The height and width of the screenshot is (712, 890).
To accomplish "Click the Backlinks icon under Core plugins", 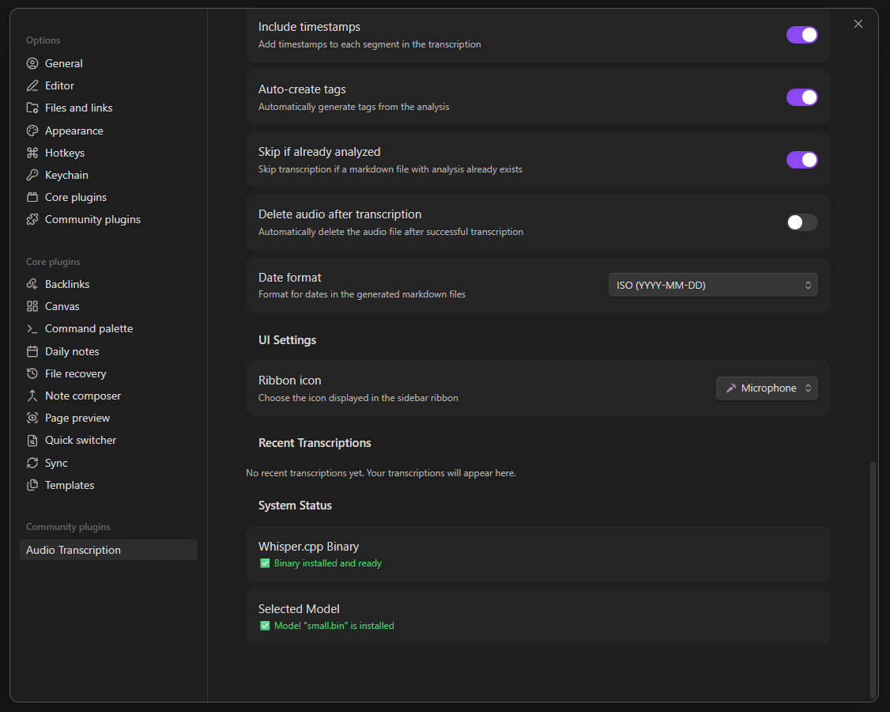I will 32,283.
